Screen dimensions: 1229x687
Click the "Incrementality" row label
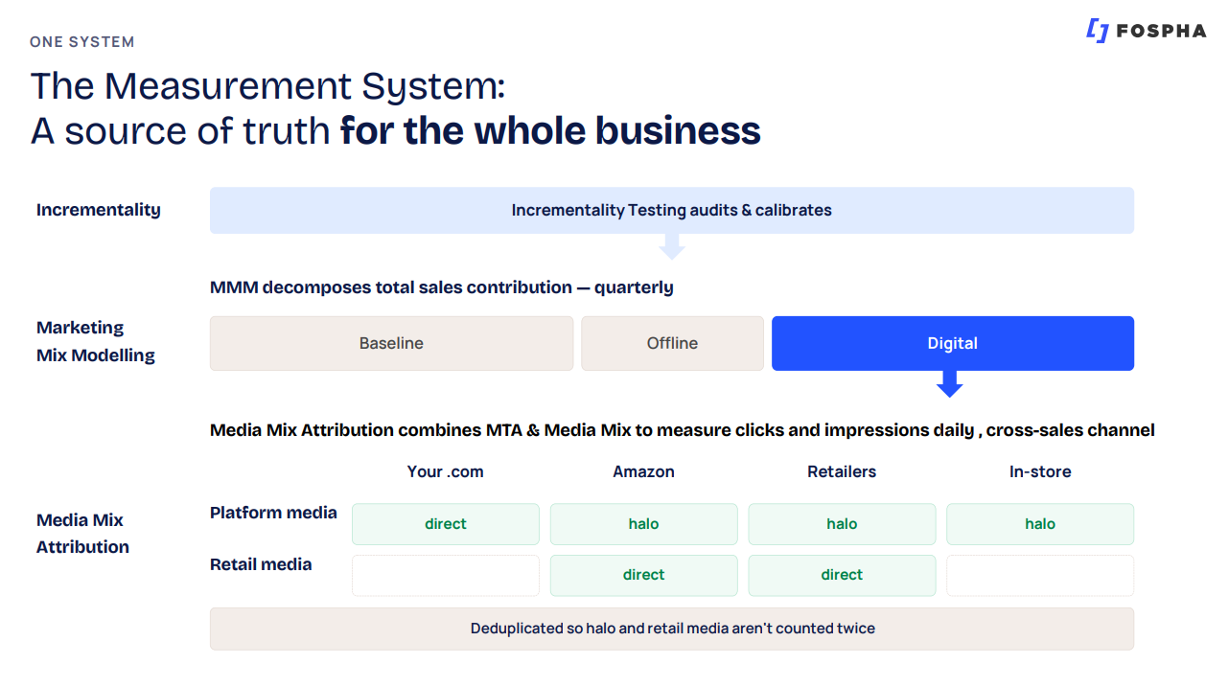click(99, 210)
